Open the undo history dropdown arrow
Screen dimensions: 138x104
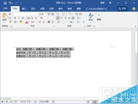pos(13,3)
